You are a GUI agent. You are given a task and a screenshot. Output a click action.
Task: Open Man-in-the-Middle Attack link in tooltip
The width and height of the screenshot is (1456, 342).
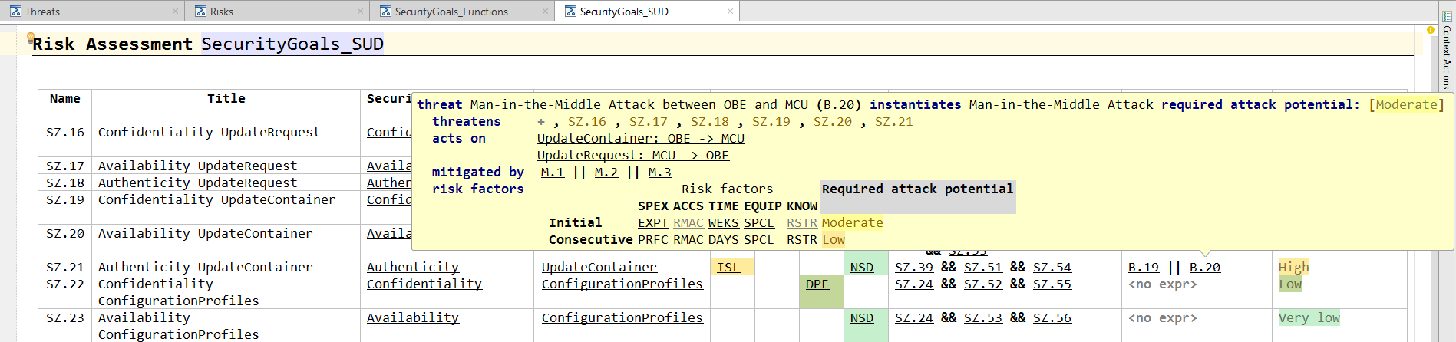click(1061, 104)
